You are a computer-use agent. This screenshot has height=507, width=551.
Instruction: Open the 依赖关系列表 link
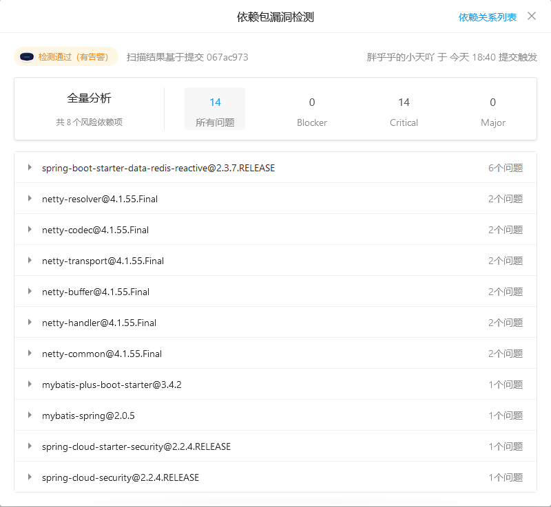pyautogui.click(x=488, y=17)
